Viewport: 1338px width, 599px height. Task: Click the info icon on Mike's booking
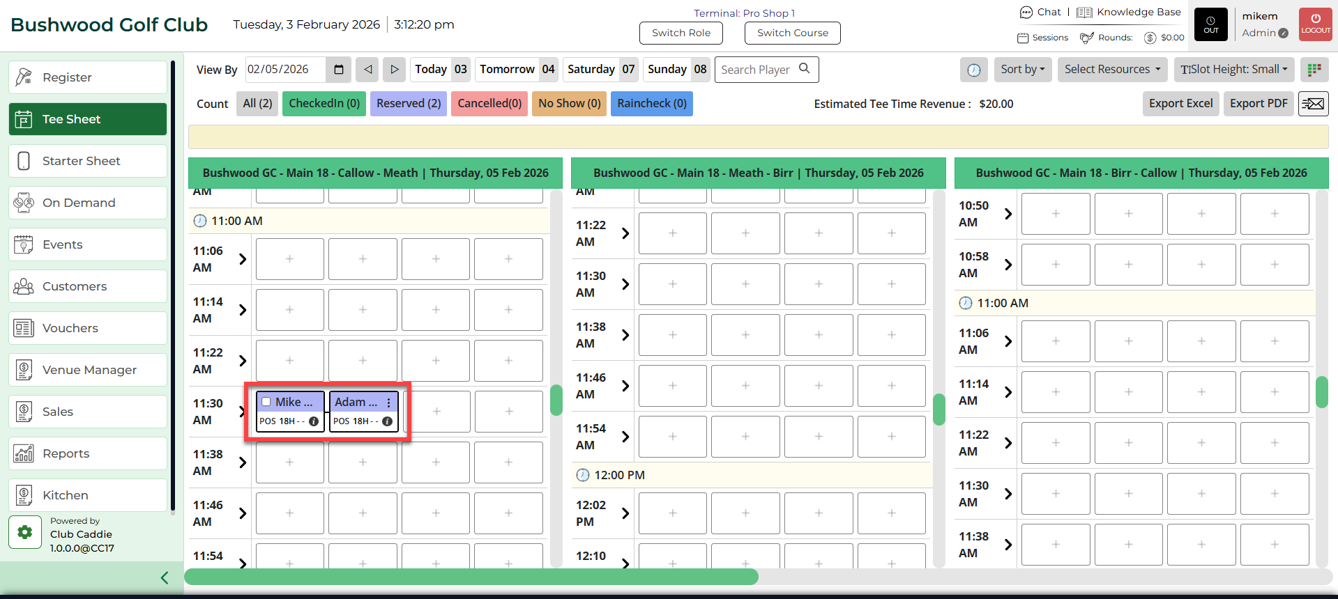[x=314, y=421]
